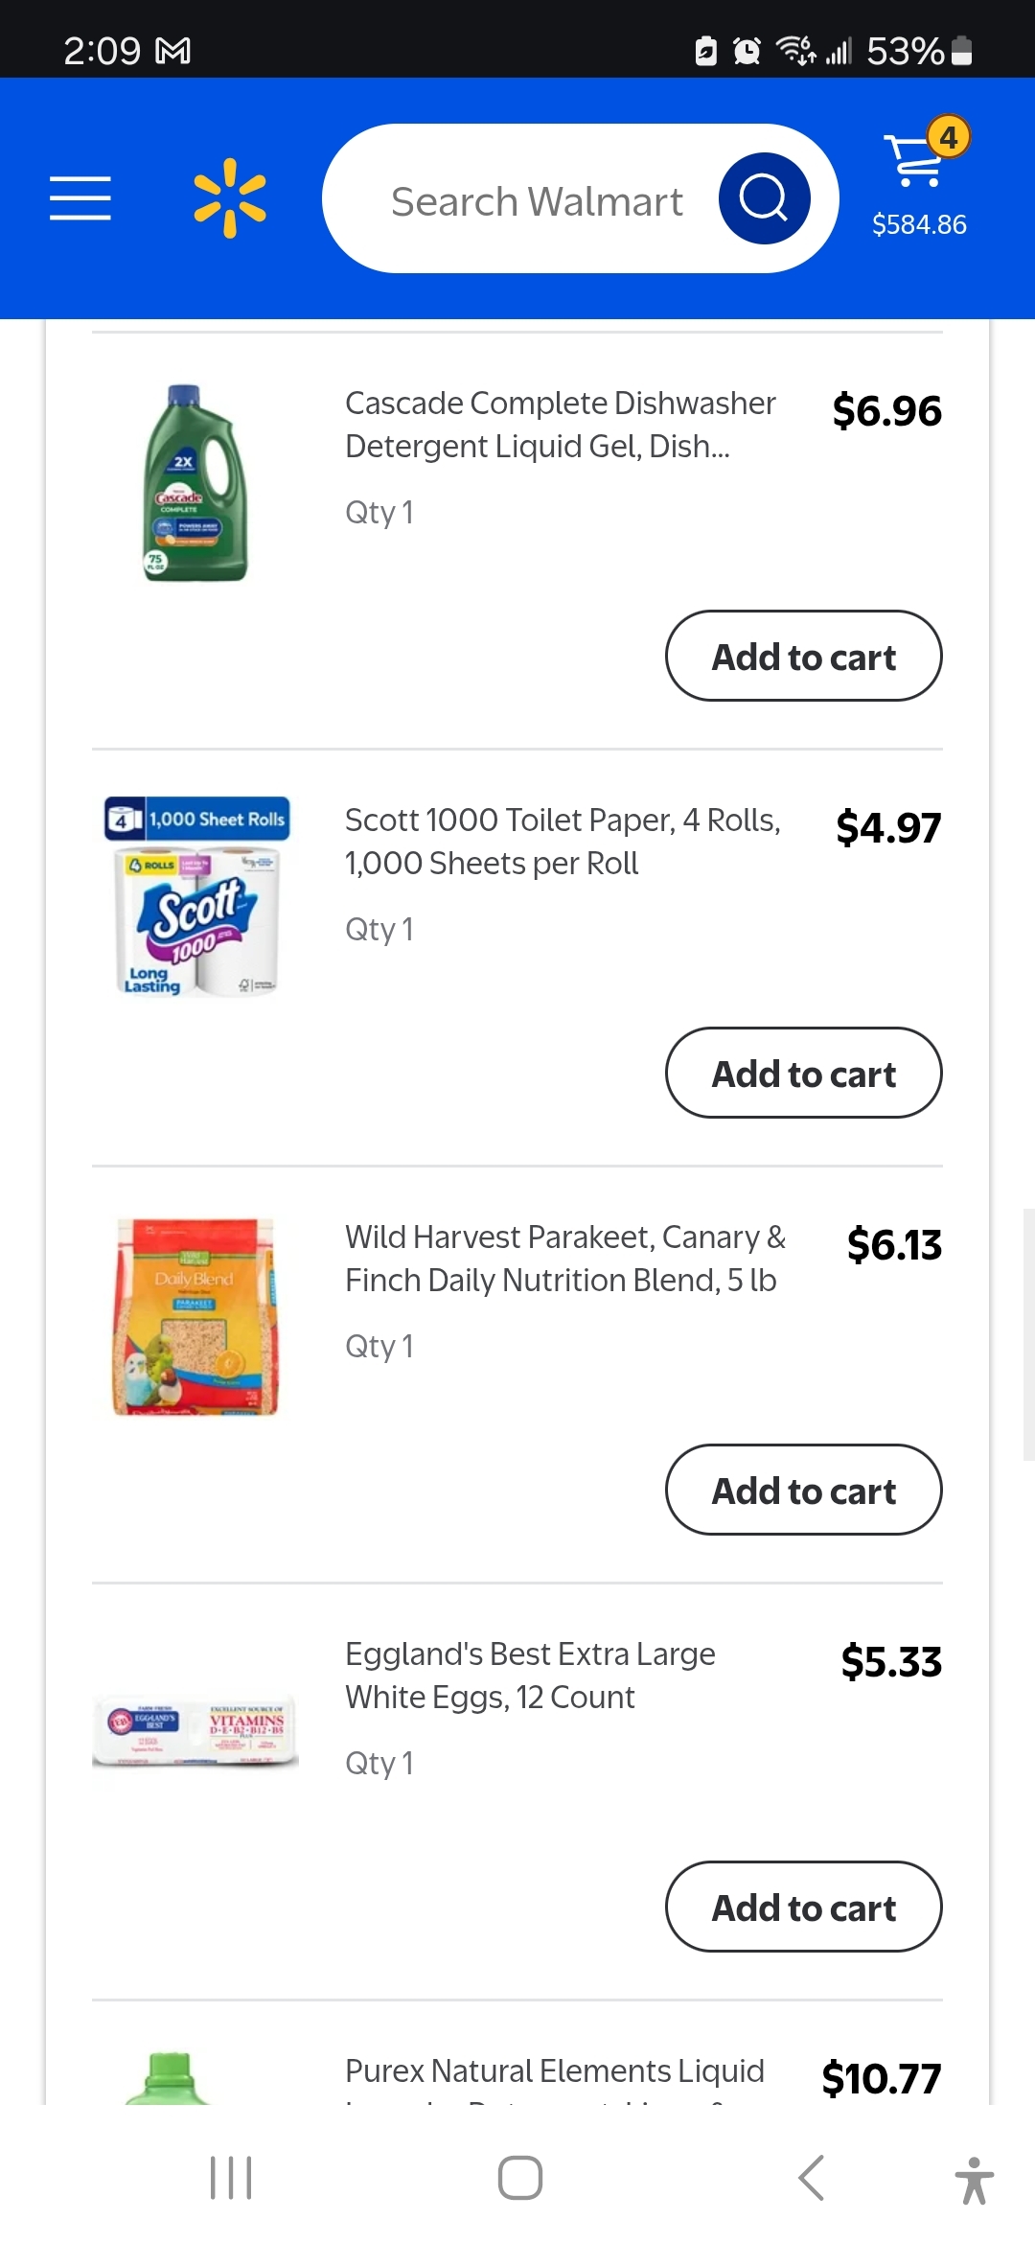
Task: Tap the Scott toilet paper product image
Action: coord(195,897)
